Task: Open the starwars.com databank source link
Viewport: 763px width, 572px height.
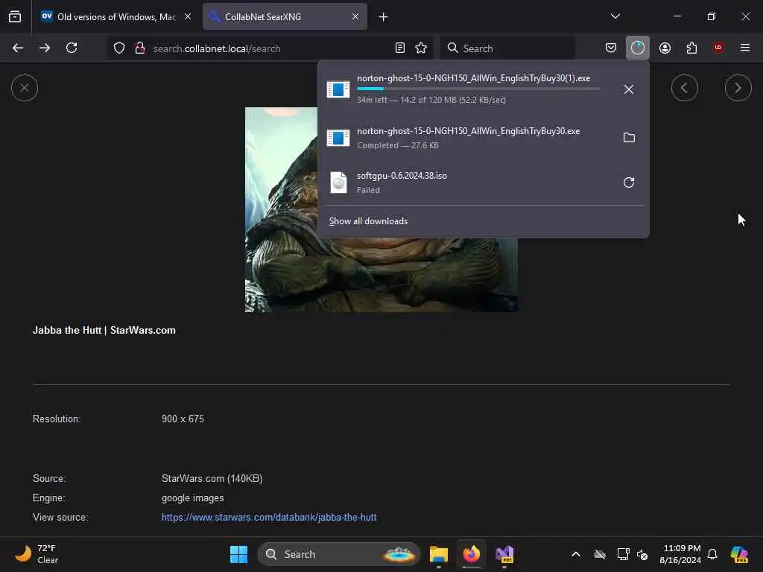Action: [x=269, y=518]
